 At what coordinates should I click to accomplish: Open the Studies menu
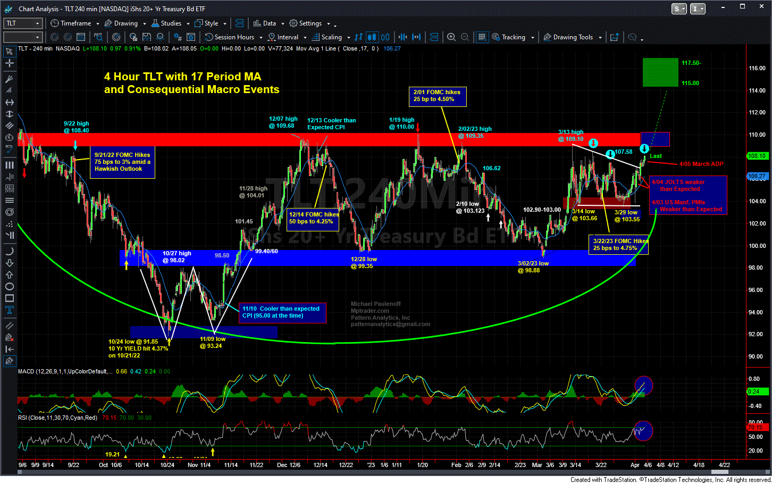click(x=166, y=23)
